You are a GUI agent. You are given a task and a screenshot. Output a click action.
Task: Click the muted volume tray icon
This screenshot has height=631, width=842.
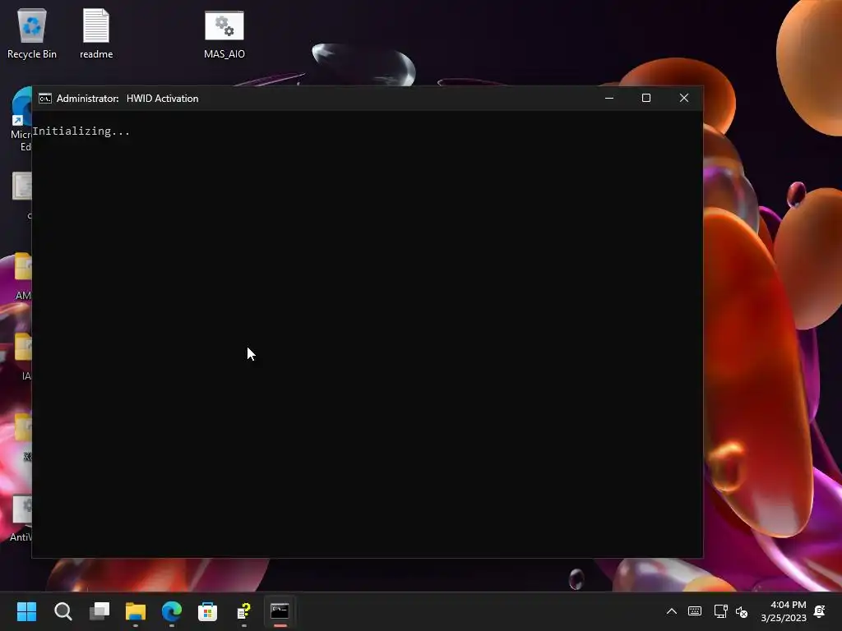tap(742, 611)
